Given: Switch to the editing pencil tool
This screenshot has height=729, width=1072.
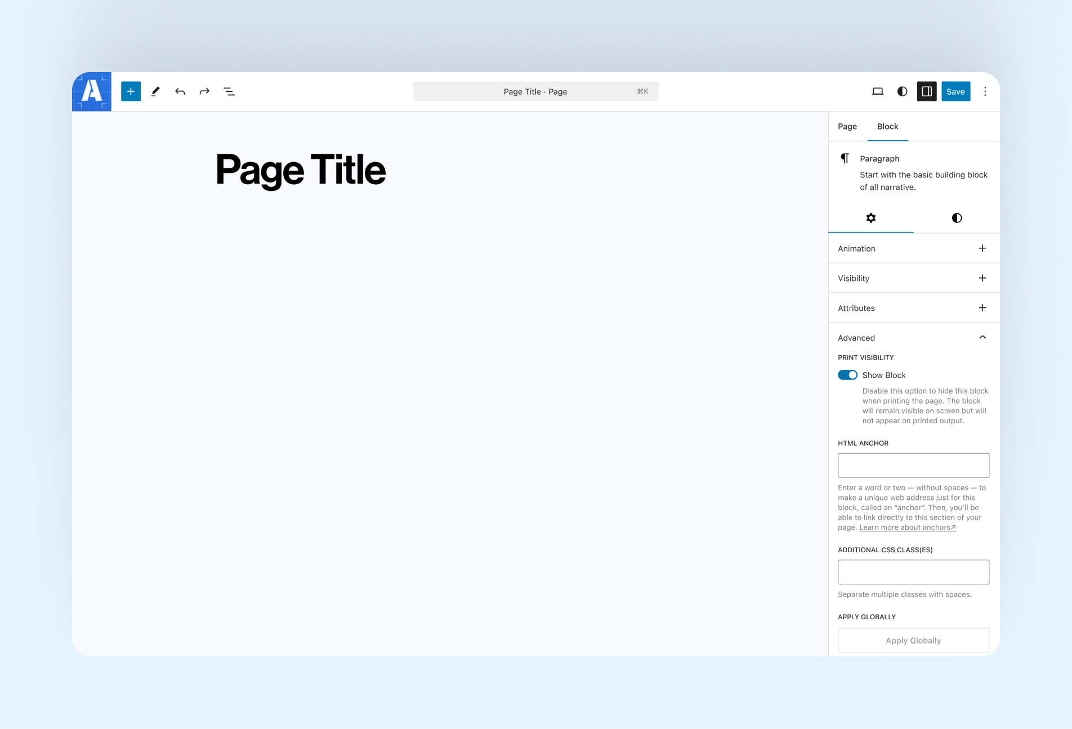Looking at the screenshot, I should [156, 91].
